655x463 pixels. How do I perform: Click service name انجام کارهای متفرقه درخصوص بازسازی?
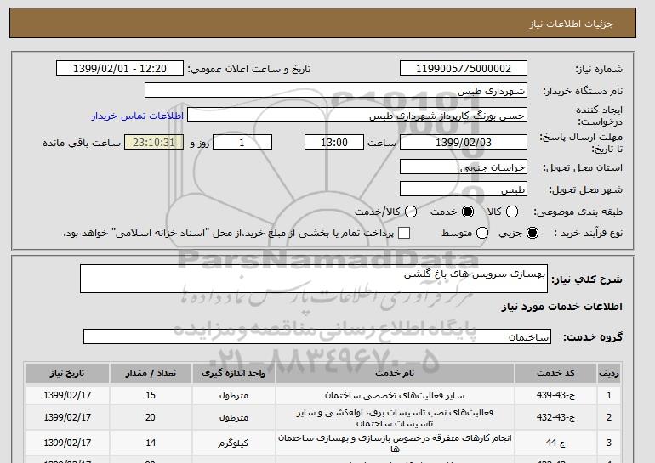tap(395, 443)
